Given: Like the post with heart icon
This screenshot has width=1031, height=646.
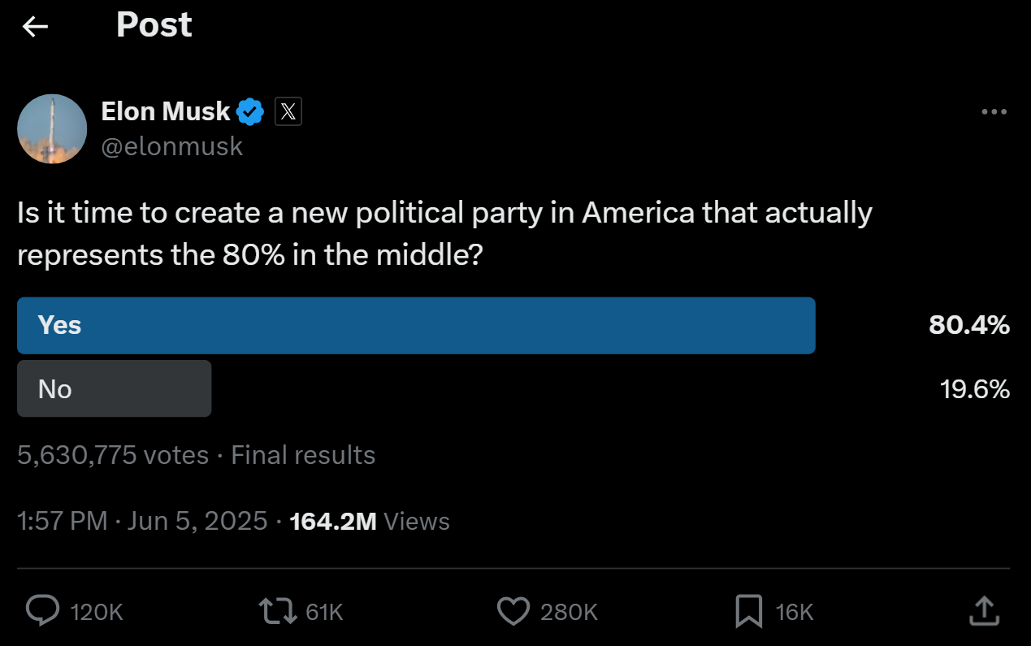Looking at the screenshot, I should point(513,611).
